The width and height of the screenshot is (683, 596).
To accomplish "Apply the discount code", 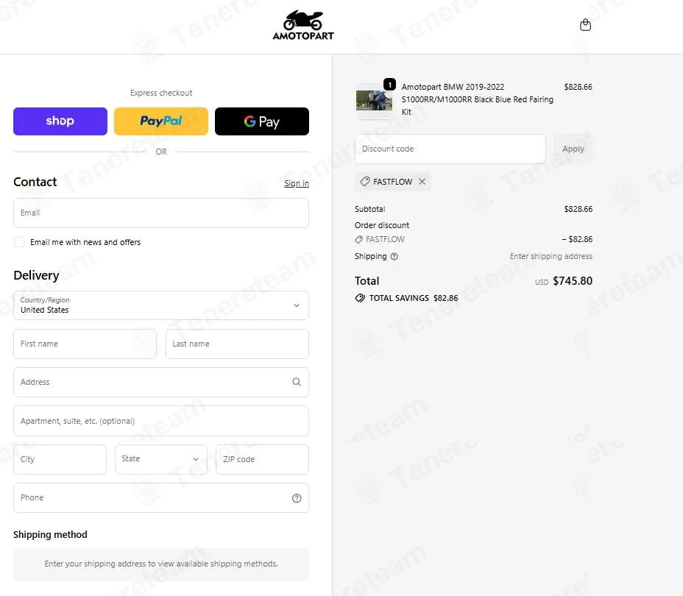I will [x=573, y=149].
